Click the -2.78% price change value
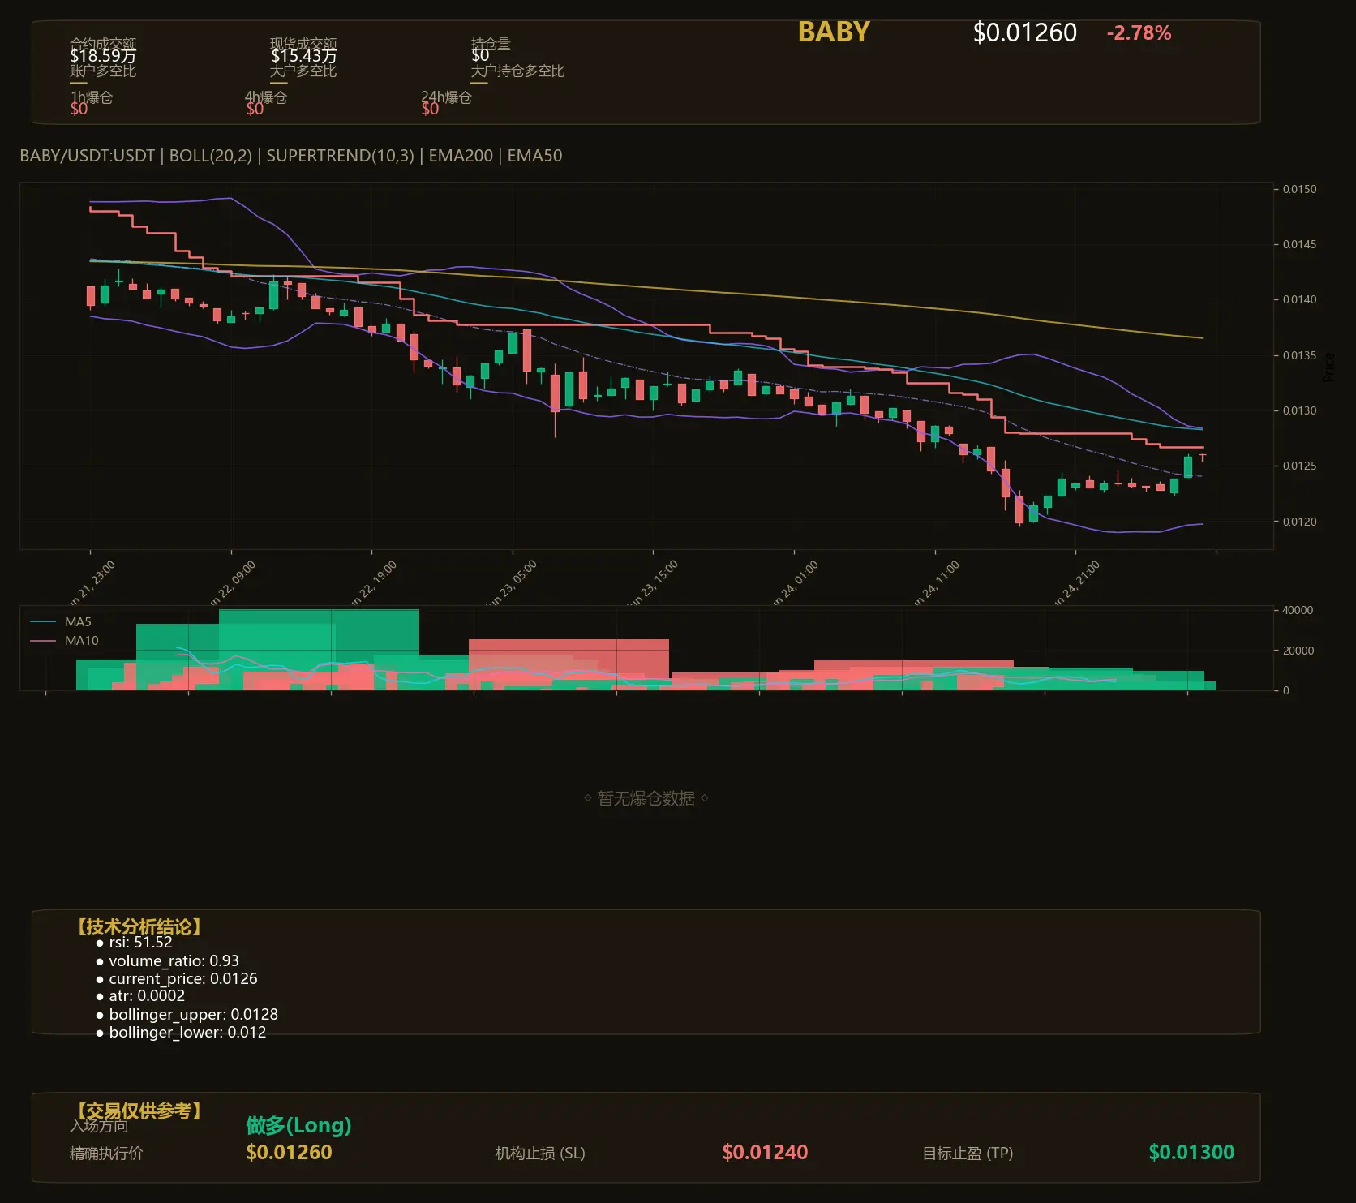Image resolution: width=1356 pixels, height=1203 pixels. [1139, 33]
